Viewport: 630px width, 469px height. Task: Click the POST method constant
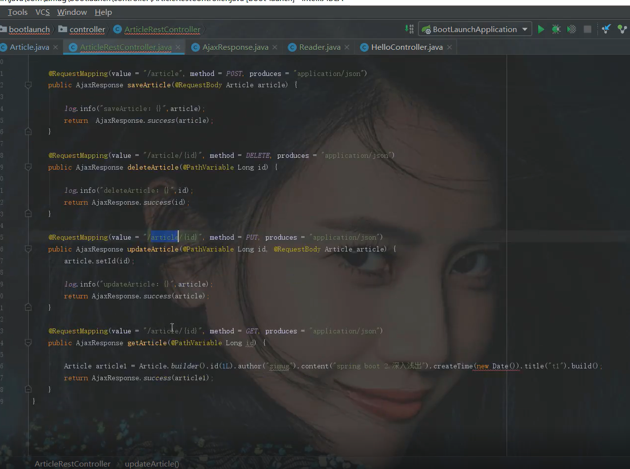click(234, 73)
